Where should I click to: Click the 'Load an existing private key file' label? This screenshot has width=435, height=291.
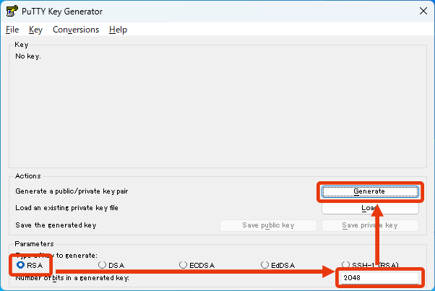click(x=67, y=208)
